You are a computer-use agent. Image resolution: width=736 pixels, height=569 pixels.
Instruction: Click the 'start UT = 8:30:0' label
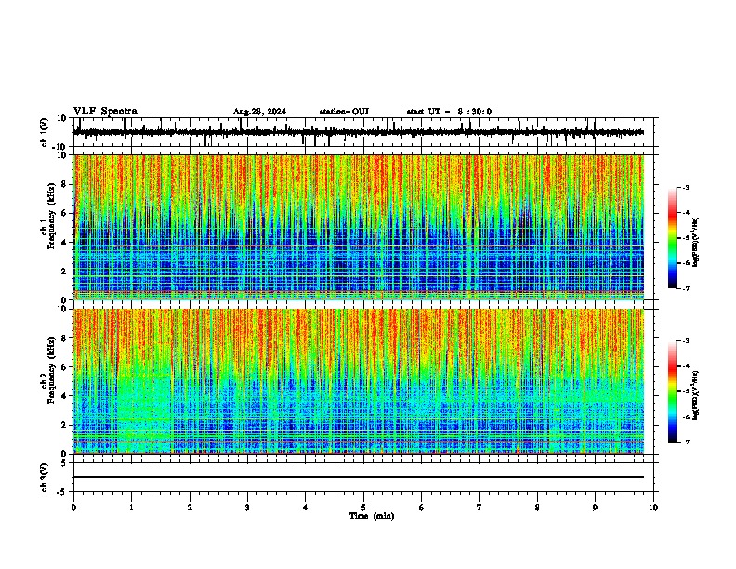tap(449, 112)
